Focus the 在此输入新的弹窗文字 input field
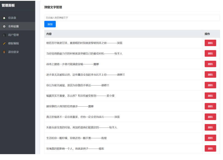The image size is (223, 160). tap(132, 18)
